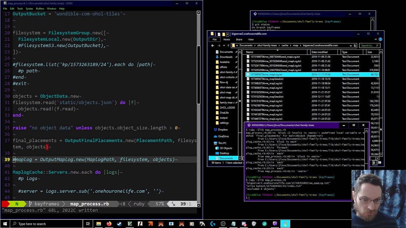Sort files by Date modified column

tap(319, 52)
